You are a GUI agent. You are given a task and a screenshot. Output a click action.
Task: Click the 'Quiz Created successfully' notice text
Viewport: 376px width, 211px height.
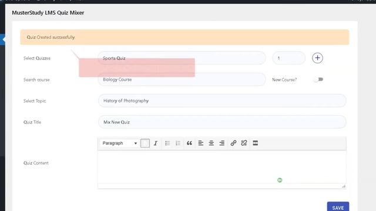[51, 37]
